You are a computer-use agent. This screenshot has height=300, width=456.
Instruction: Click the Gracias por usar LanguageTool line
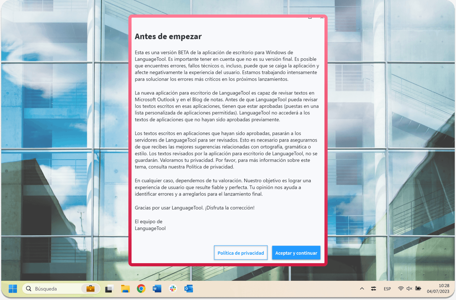pos(194,208)
